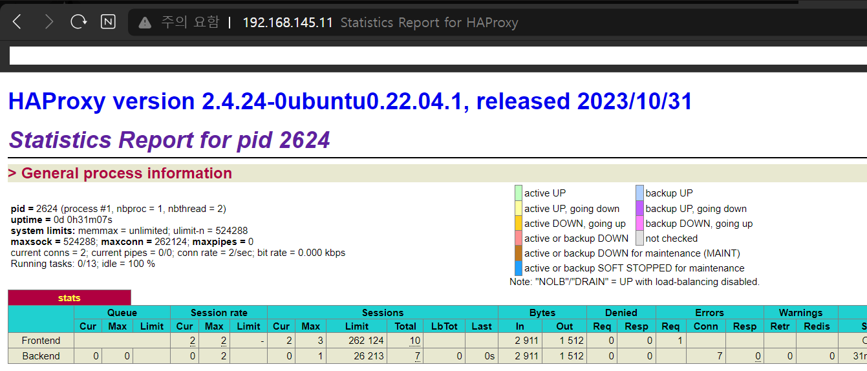Image resolution: width=867 pixels, height=371 pixels.
Task: Click the MAINT brown legend swatch
Action: tap(519, 253)
